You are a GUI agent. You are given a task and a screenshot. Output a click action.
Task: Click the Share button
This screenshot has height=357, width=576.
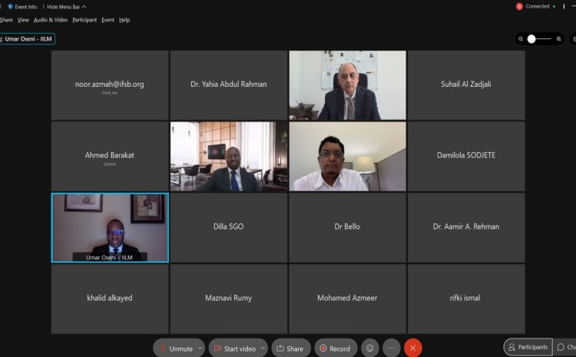point(291,349)
